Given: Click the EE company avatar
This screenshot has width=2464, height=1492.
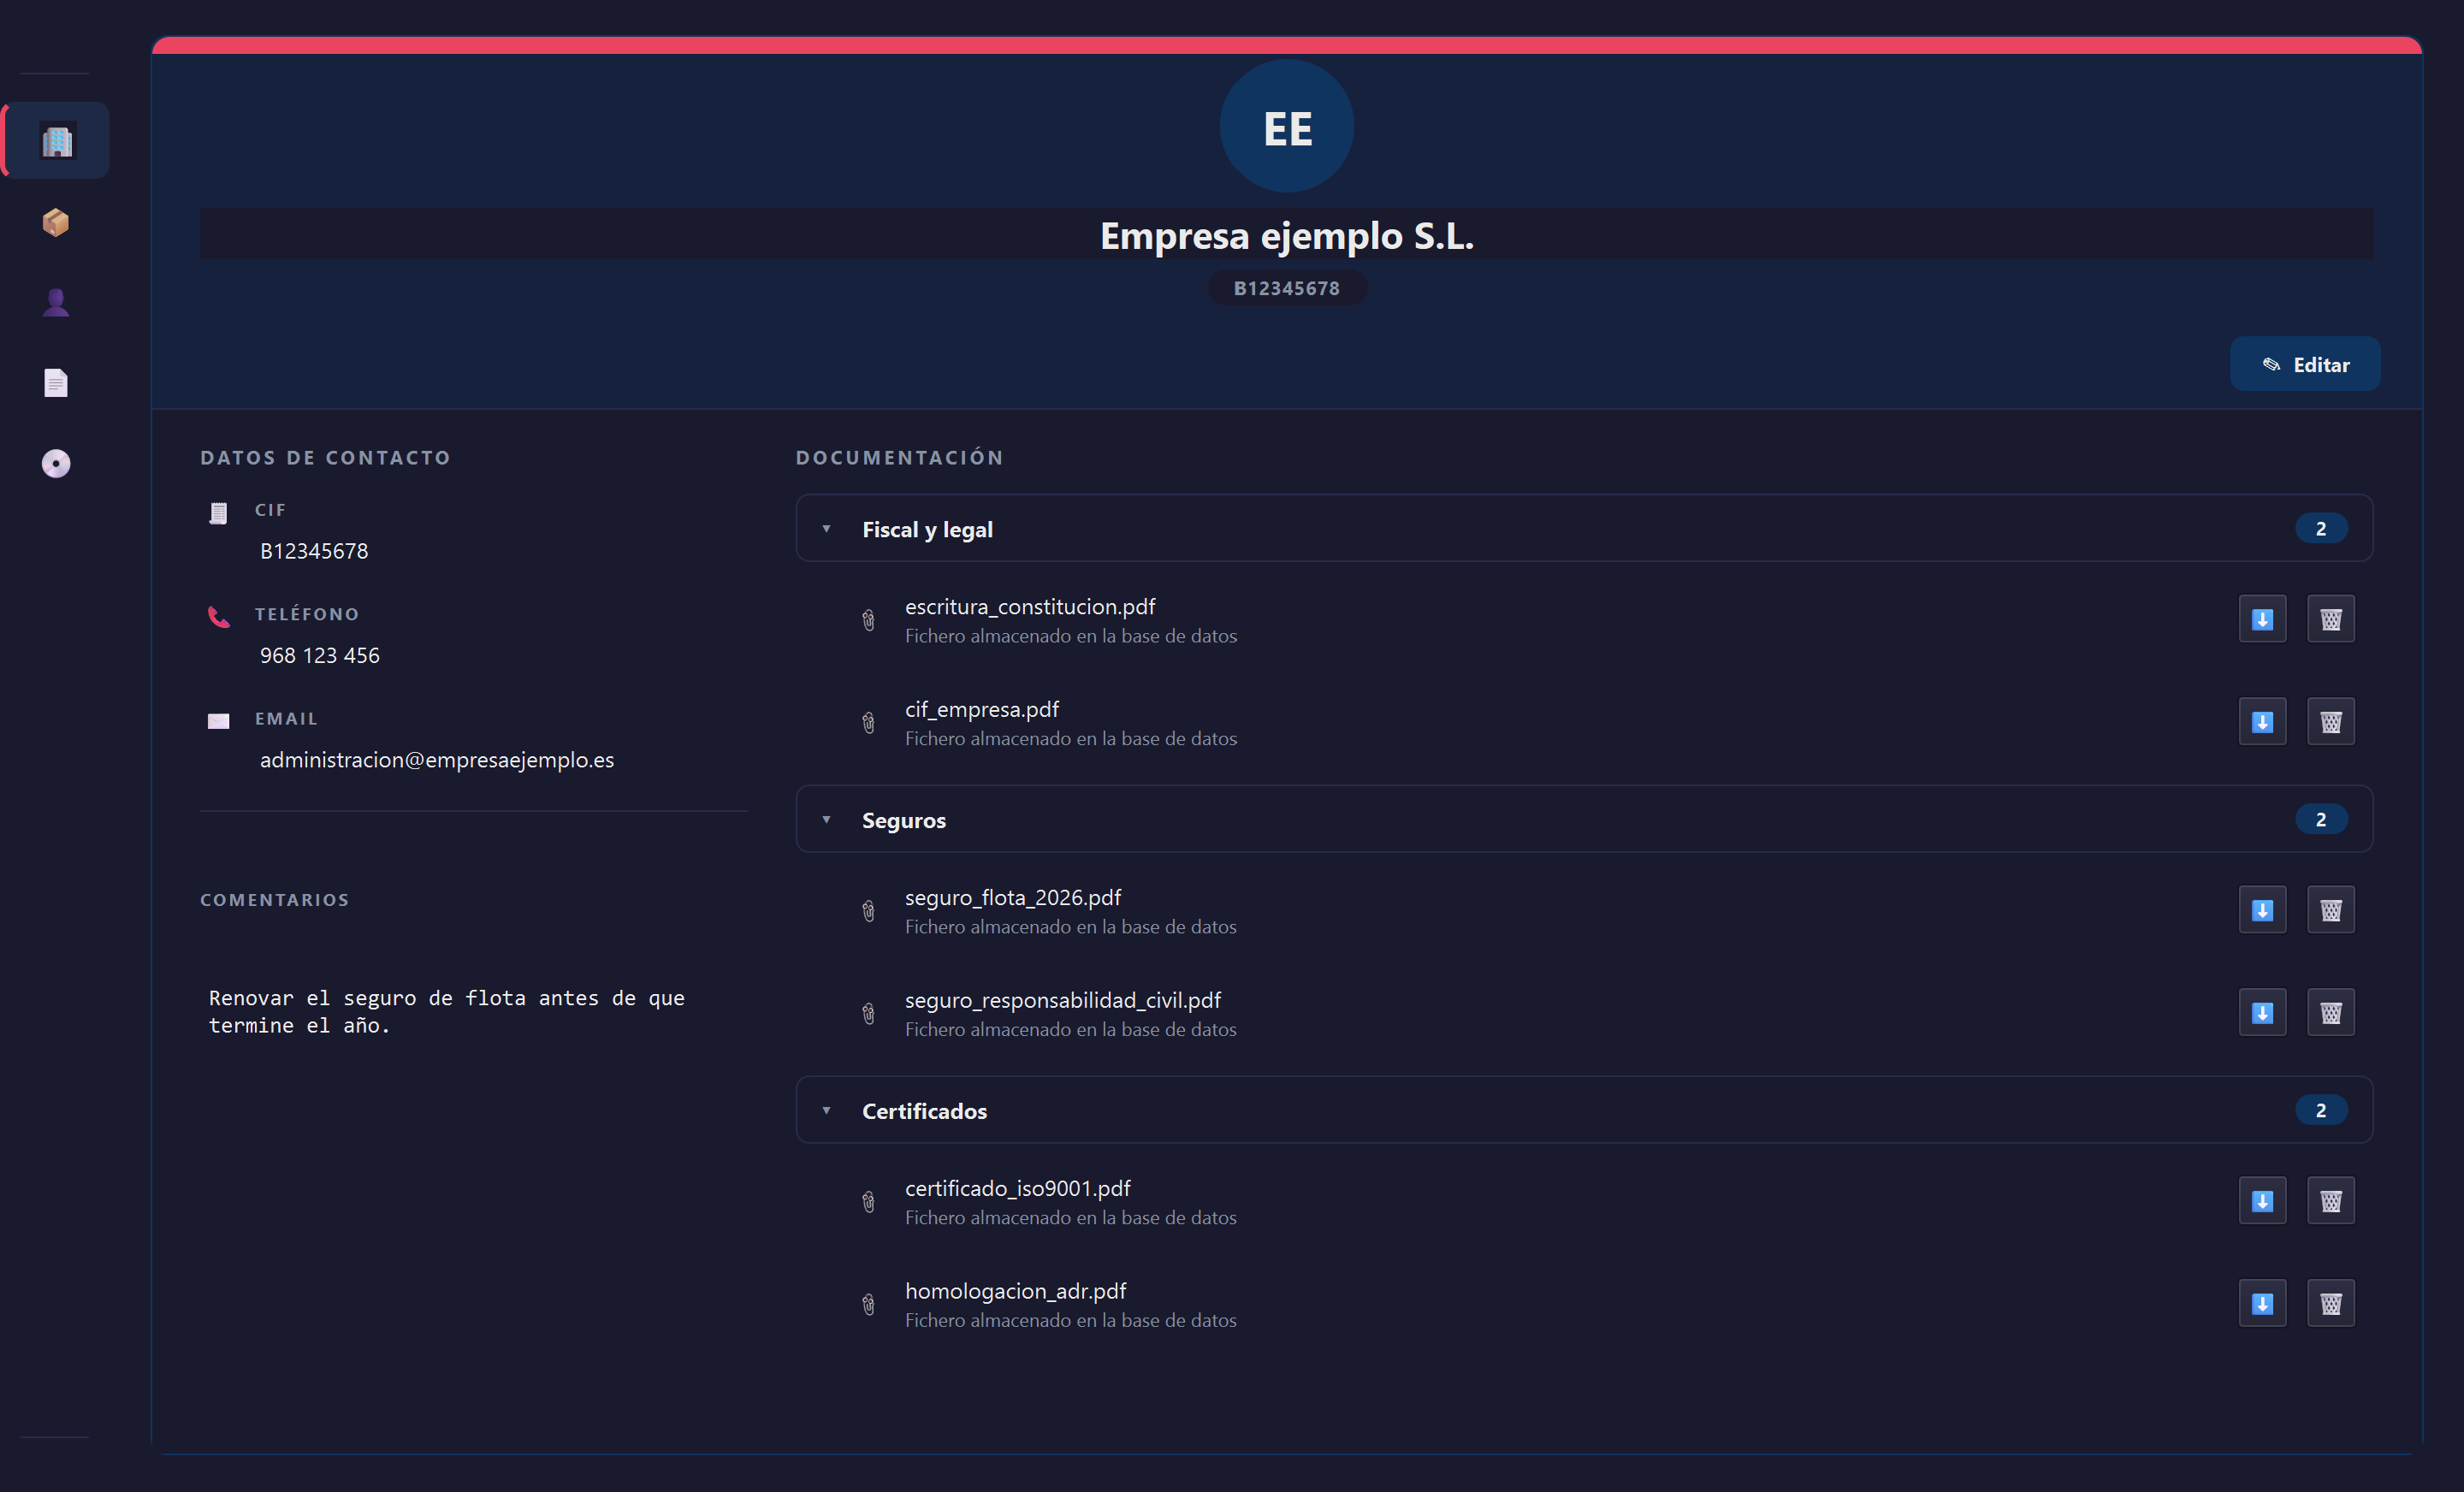Looking at the screenshot, I should [1287, 127].
